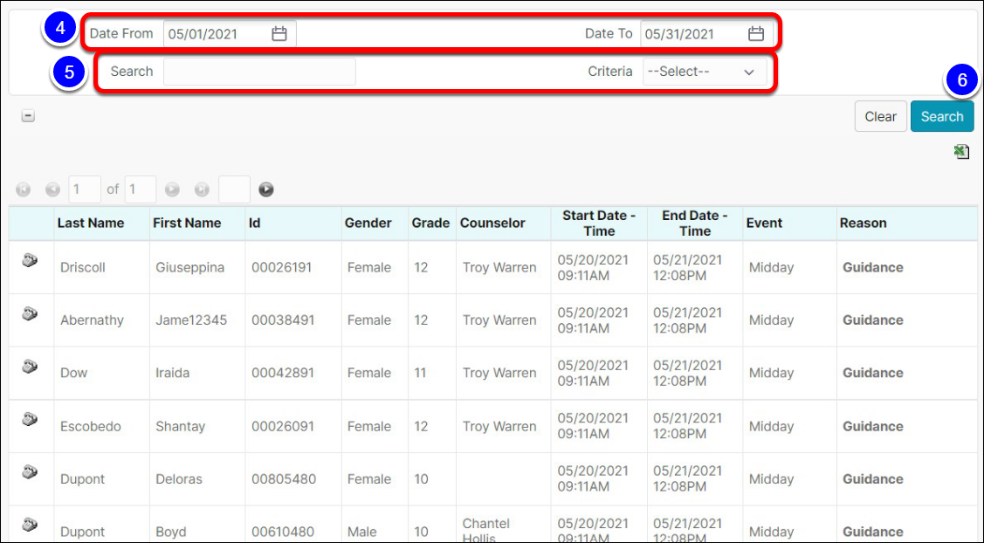Click student Id 00026191

[x=282, y=267]
